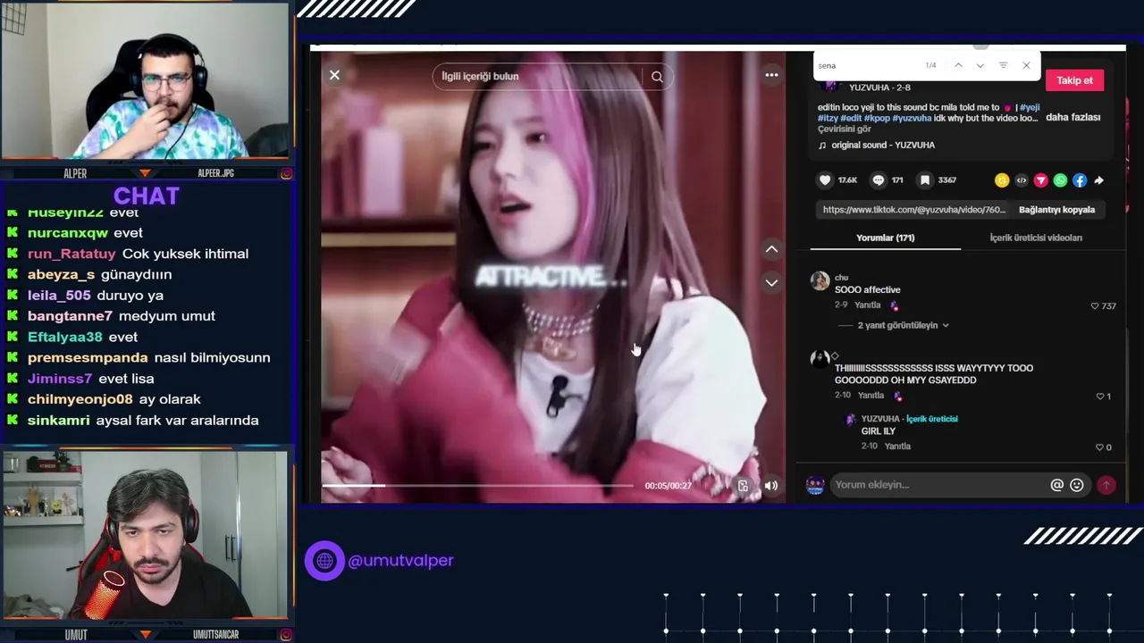Click the video URL text field

[914, 210]
